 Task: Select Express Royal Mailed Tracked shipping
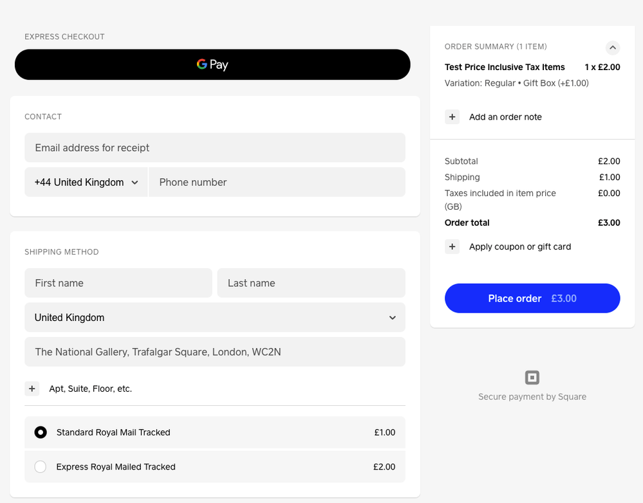[41, 467]
